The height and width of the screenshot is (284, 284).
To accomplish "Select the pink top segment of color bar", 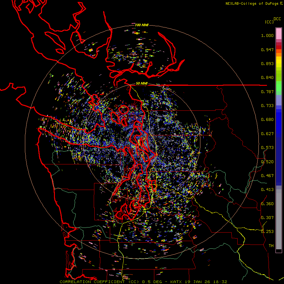I will [x=279, y=34].
